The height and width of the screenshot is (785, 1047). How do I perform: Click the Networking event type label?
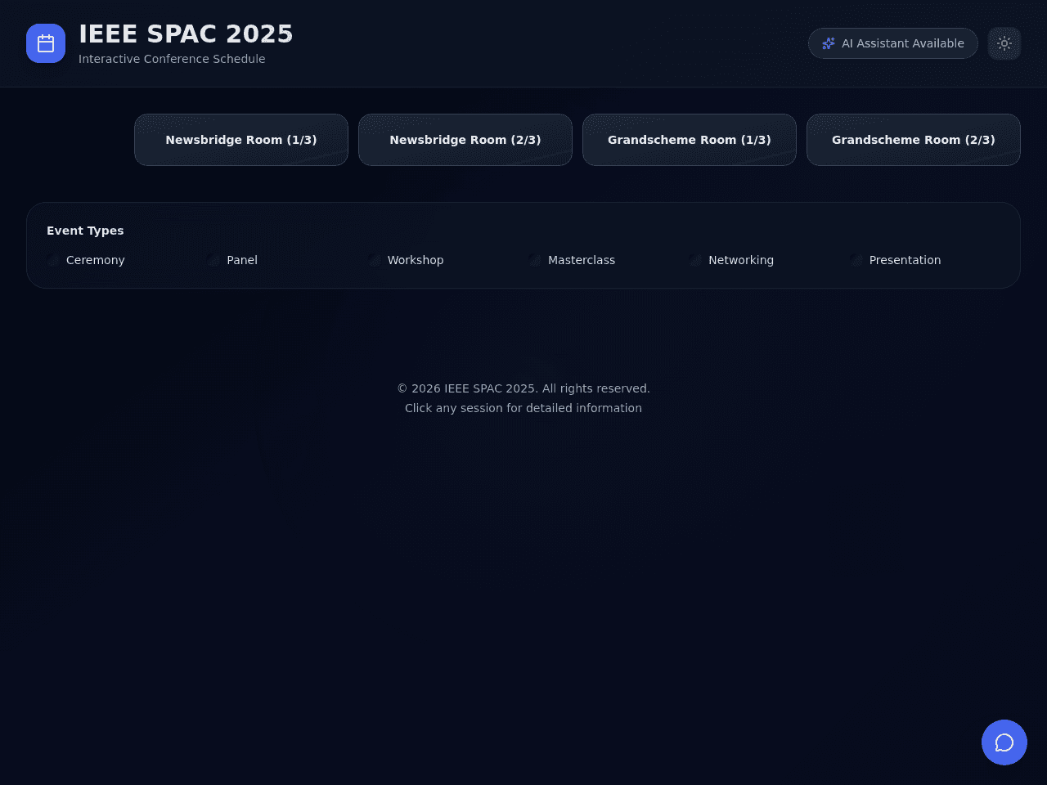tap(741, 260)
